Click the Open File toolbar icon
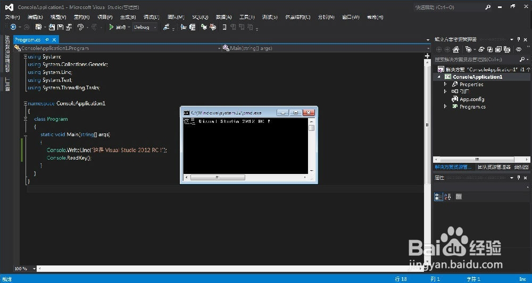The image size is (532, 283). [52, 27]
